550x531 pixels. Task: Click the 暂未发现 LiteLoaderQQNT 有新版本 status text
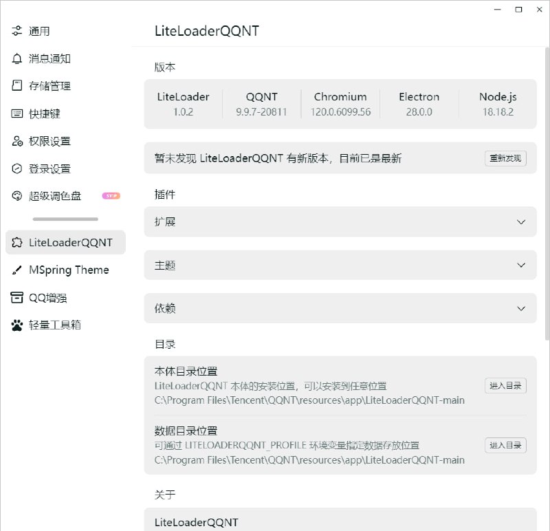tap(278, 158)
